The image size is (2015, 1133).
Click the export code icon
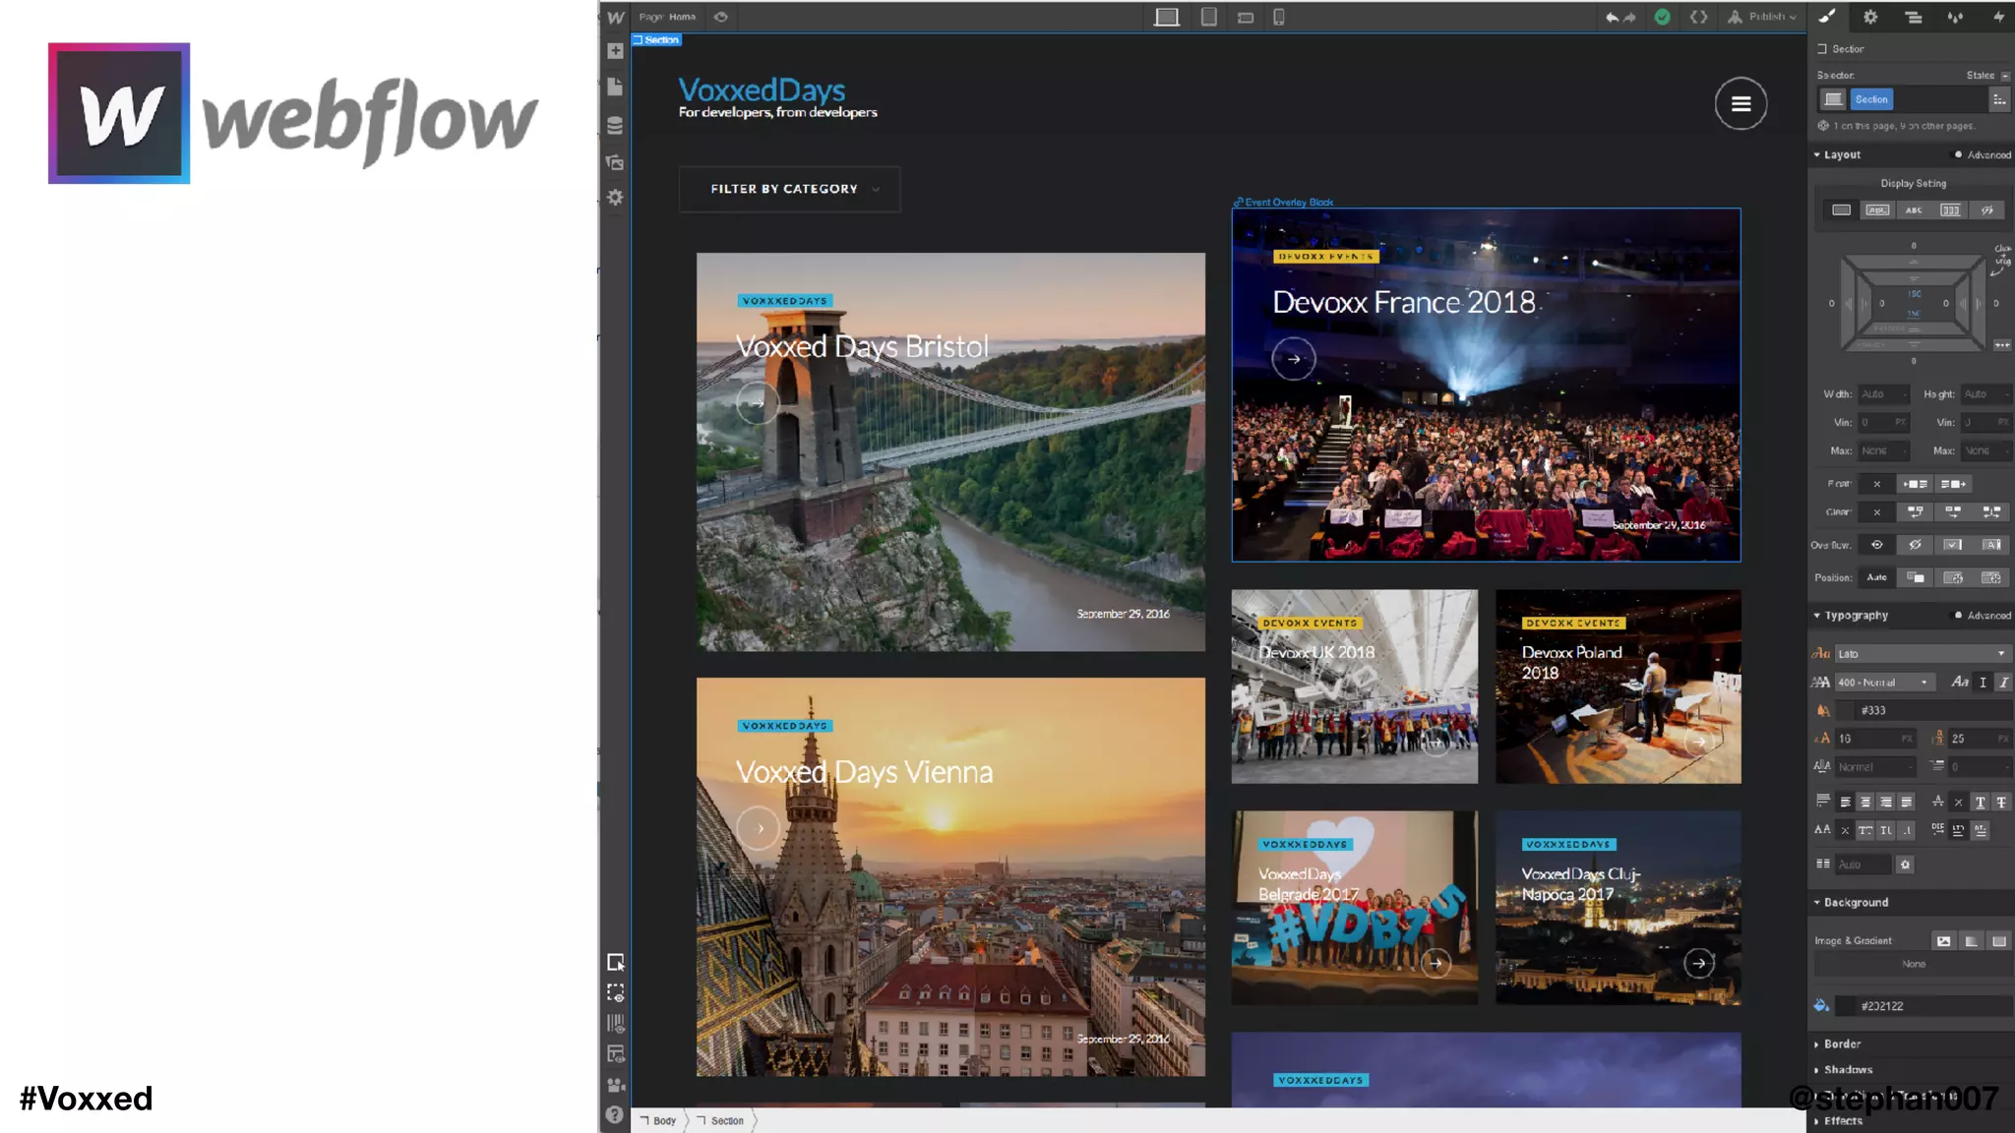[x=1698, y=17]
